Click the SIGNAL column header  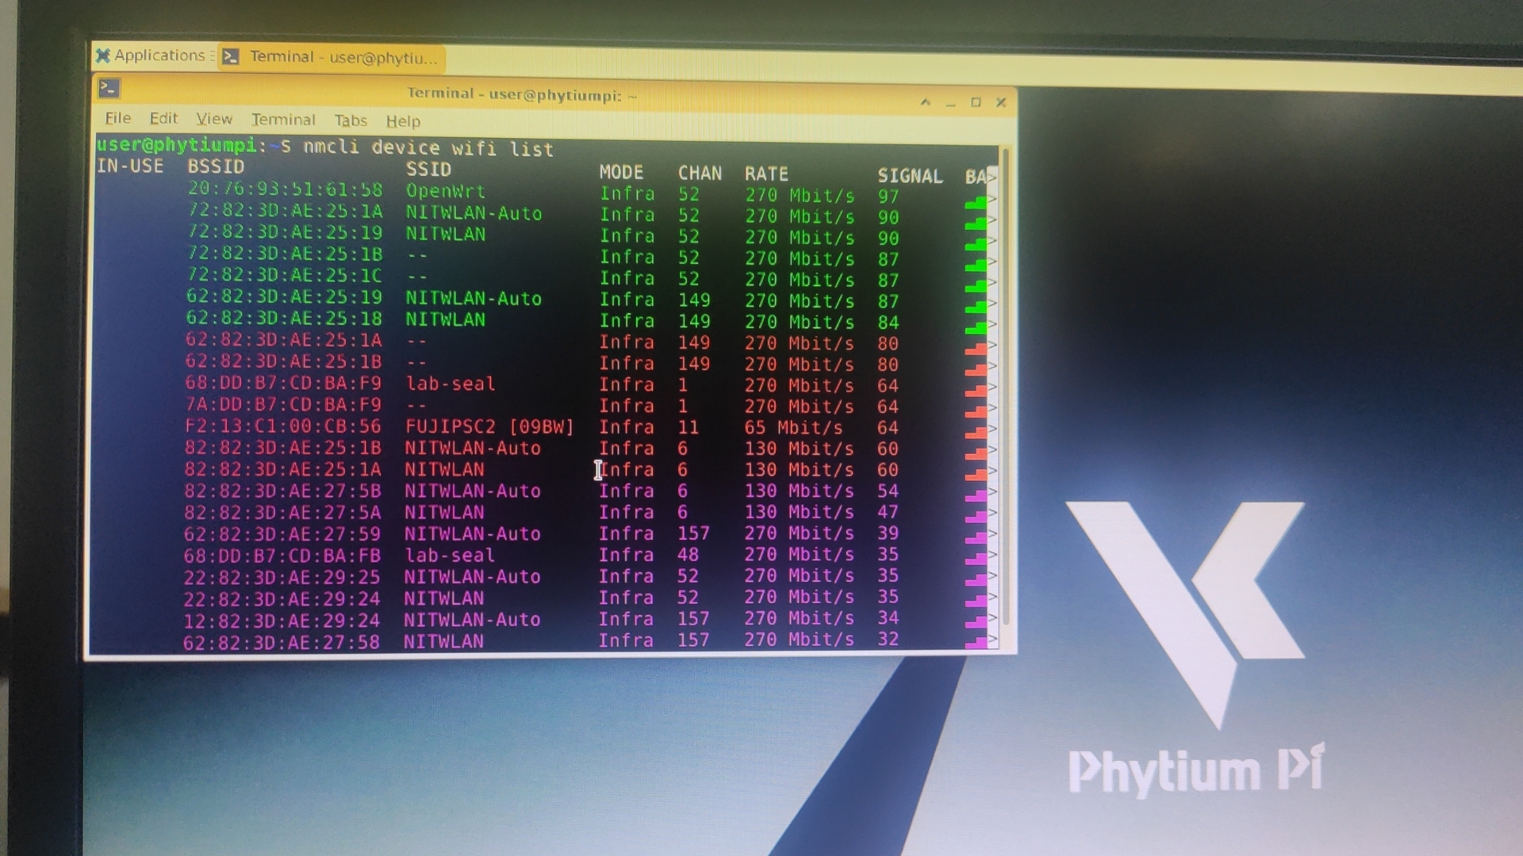click(910, 175)
